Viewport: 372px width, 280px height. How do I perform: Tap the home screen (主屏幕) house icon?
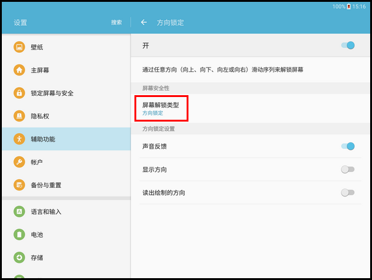tap(19, 70)
